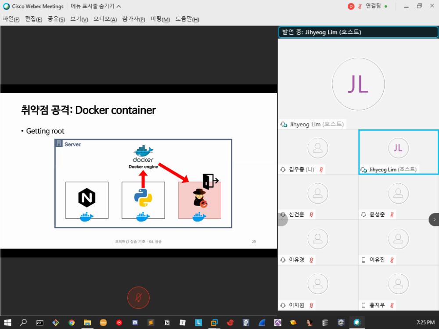
Task: Open the blue L app in the taskbar
Action: [198, 322]
